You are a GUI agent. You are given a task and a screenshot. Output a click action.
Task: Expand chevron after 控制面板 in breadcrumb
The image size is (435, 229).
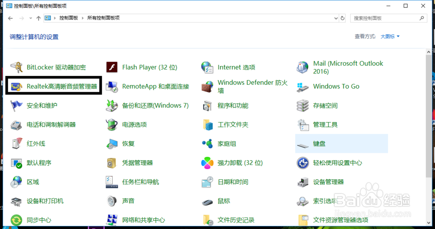click(x=82, y=18)
